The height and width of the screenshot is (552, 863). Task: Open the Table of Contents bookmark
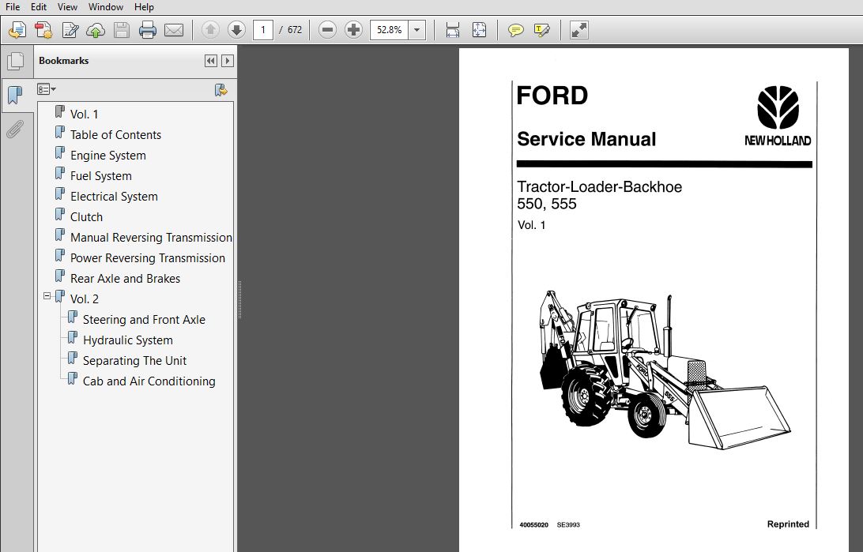[115, 135]
